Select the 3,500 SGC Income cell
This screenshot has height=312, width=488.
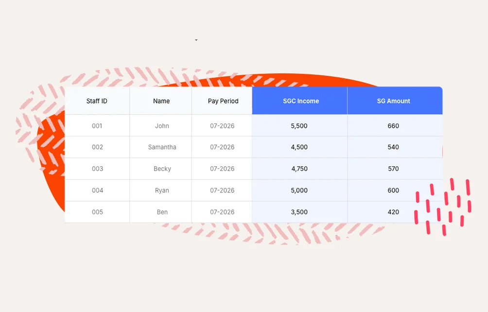(299, 212)
